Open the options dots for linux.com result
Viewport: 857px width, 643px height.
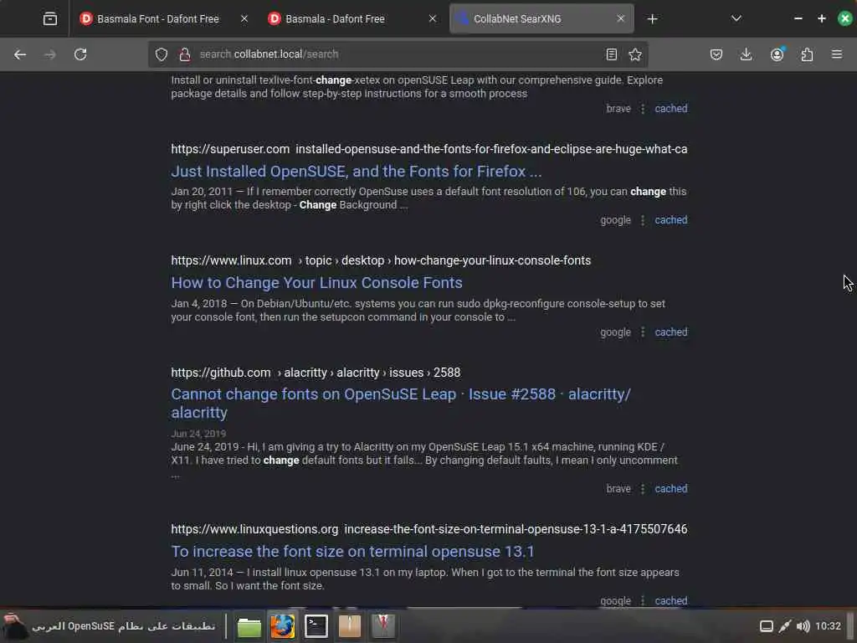pyautogui.click(x=643, y=332)
